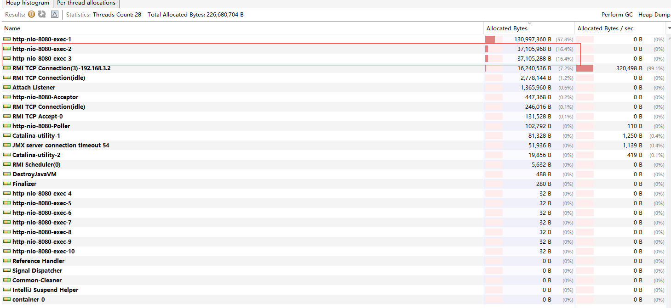Viewport: 671px width, 308px height.
Task: Click thread icon beside http-nio-8080-exec-10
Action: [7, 251]
